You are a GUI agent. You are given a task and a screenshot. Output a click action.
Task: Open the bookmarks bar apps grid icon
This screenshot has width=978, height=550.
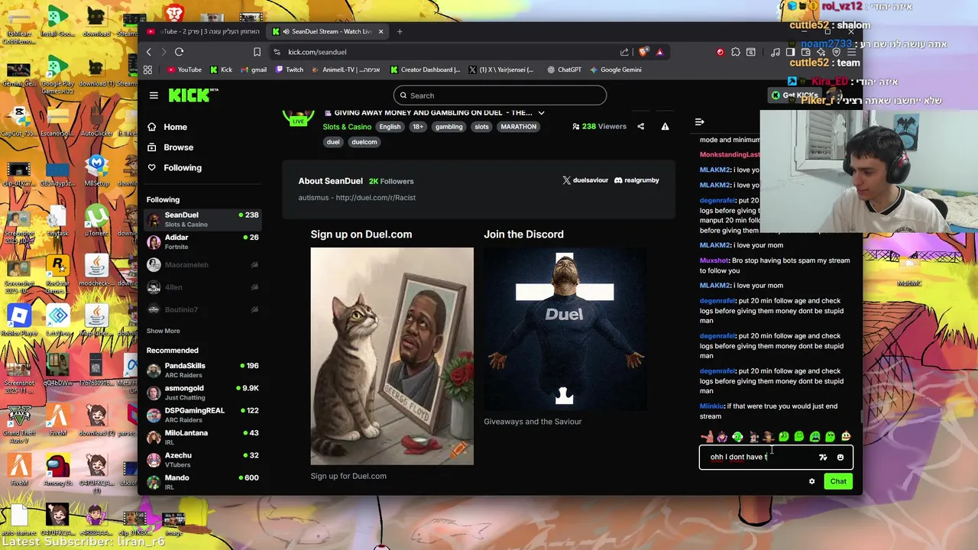pos(147,70)
